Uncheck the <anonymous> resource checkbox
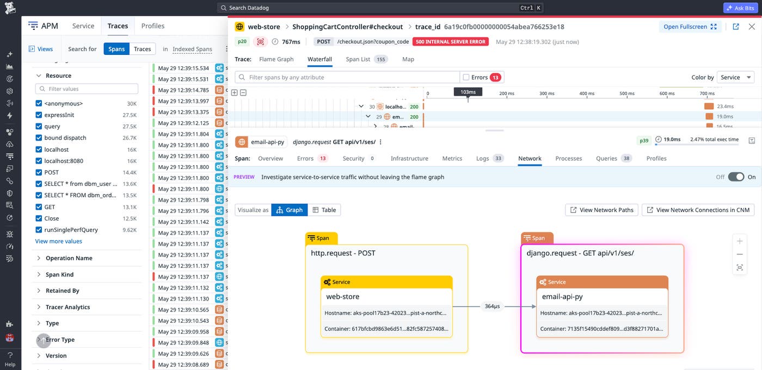This screenshot has height=370, width=762. coord(39,103)
